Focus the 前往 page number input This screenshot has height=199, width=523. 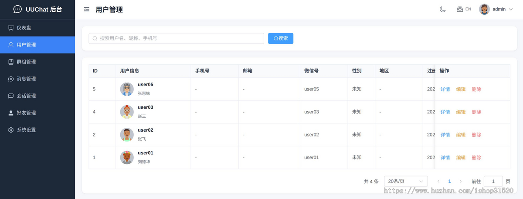tap(493, 181)
